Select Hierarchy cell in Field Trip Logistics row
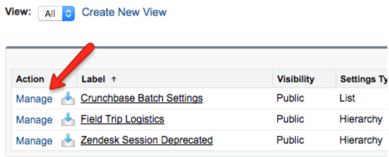 click(x=361, y=120)
